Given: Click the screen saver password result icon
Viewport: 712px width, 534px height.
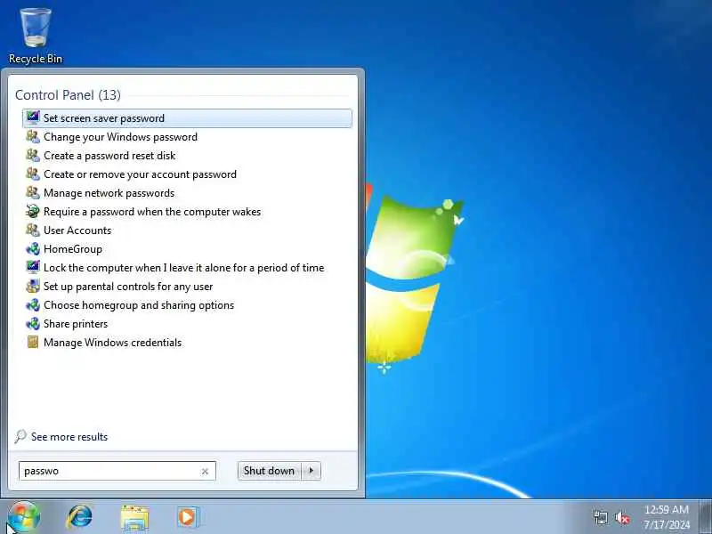Looking at the screenshot, I should 33,117.
